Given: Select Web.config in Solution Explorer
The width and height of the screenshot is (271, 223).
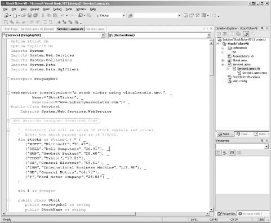Looking at the screenshot, I should 239,81.
